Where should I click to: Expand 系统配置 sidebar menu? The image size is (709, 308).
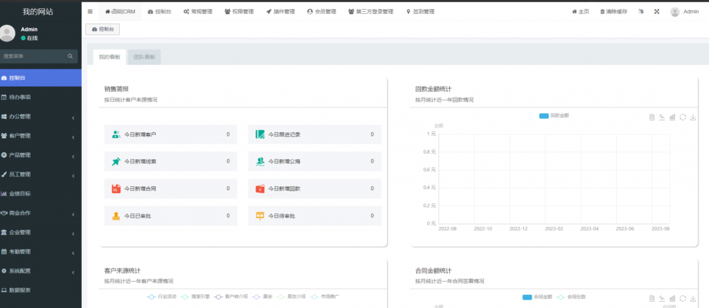40,271
